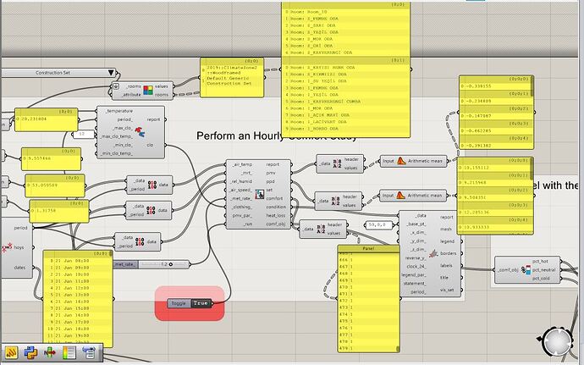Select the analysis period icon beside 1.31758 panel
Image resolution: width=584 pixels, height=365 pixels.
point(151,210)
